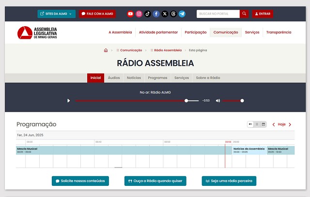The image size is (310, 197).
Task: Switch schedule to timeline view
Action: coord(250,124)
